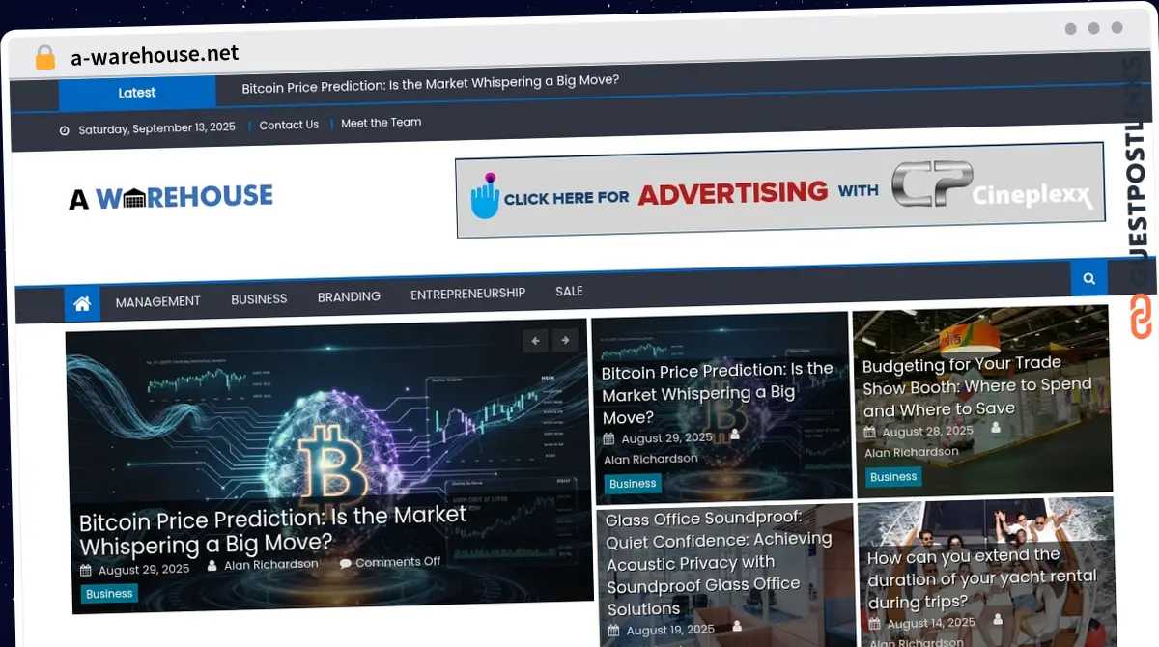Click Saturday, September 13, 2025 date text
The width and height of the screenshot is (1159, 647).
click(156, 128)
